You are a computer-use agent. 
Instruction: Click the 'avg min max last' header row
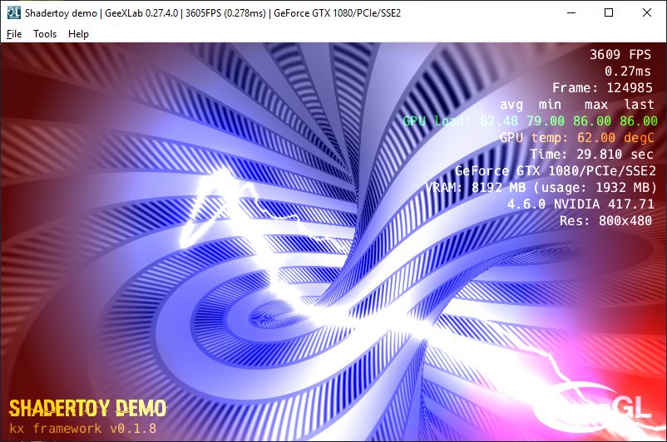577,105
